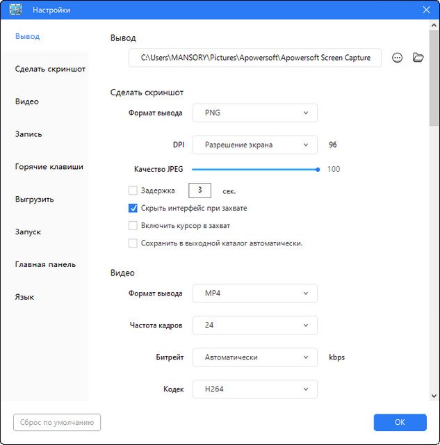Enable Включить курсор в захват
Screen dimensions: 440x445
pos(133,225)
